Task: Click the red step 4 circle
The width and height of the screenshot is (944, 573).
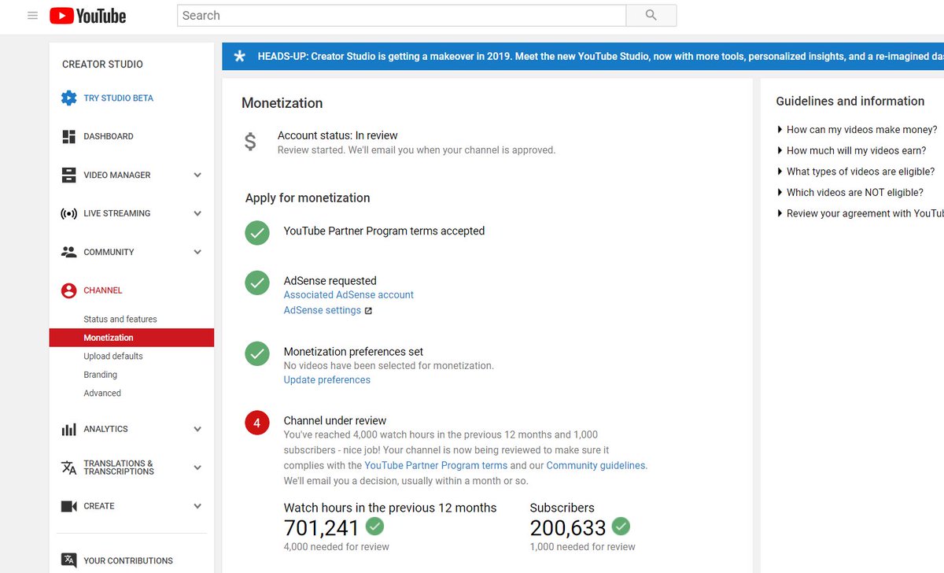Action: 257,423
